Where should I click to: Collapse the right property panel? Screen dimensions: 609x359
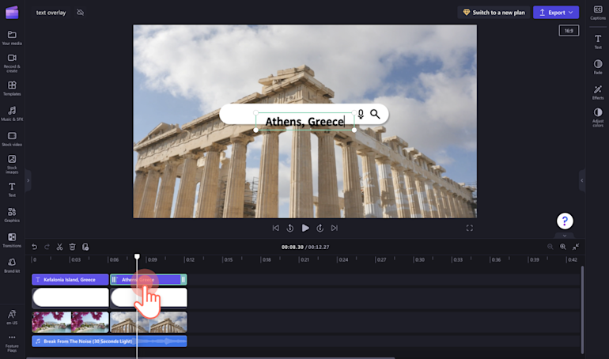click(x=582, y=180)
